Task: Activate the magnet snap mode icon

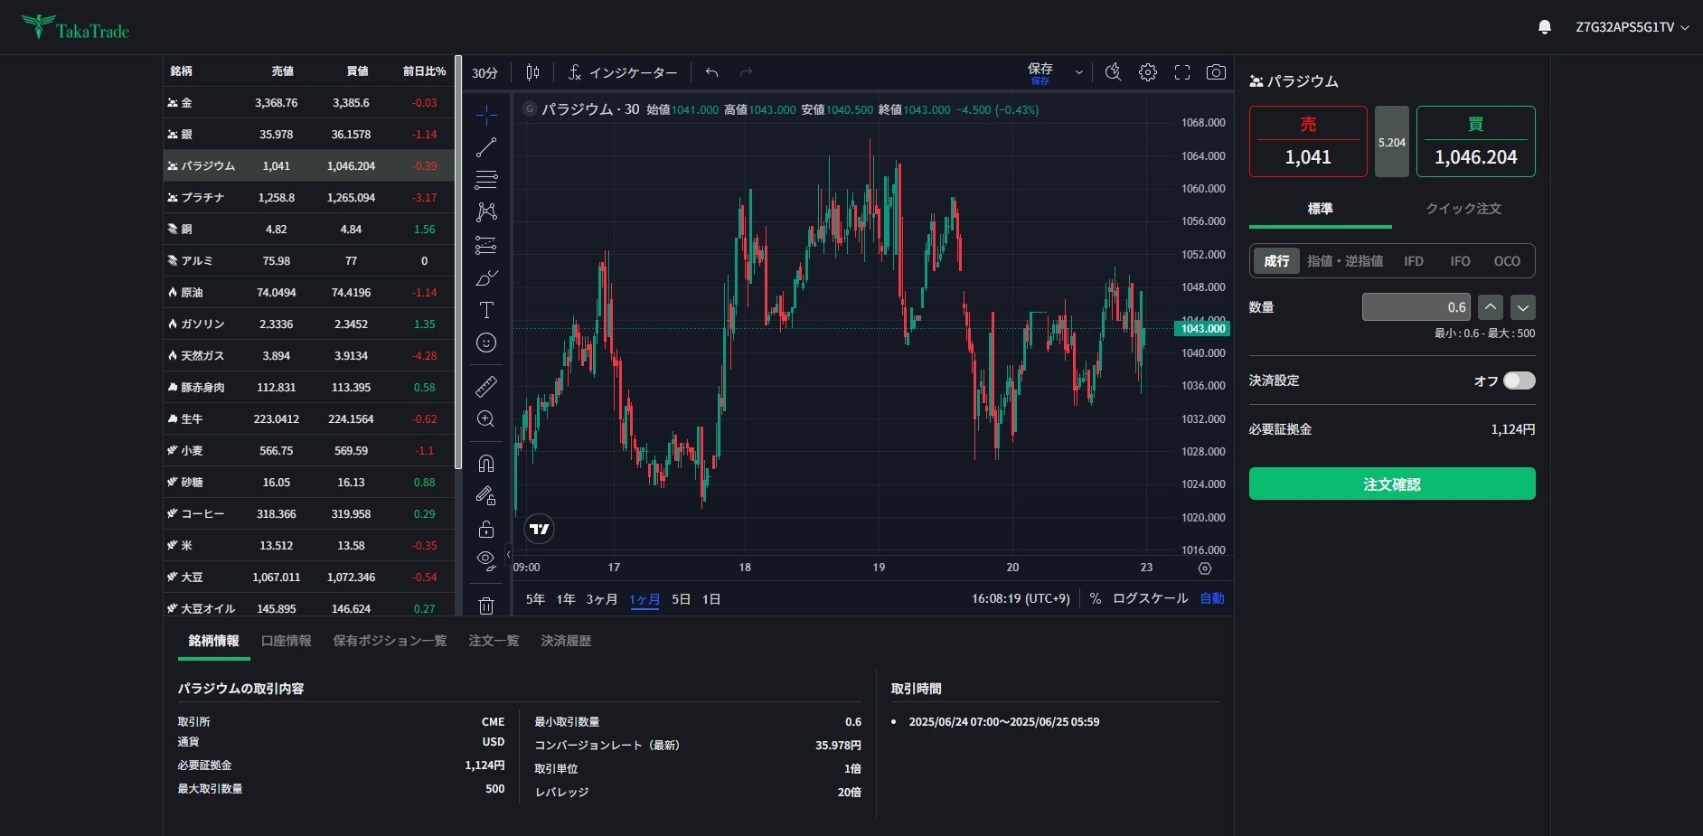Action: [x=486, y=464]
